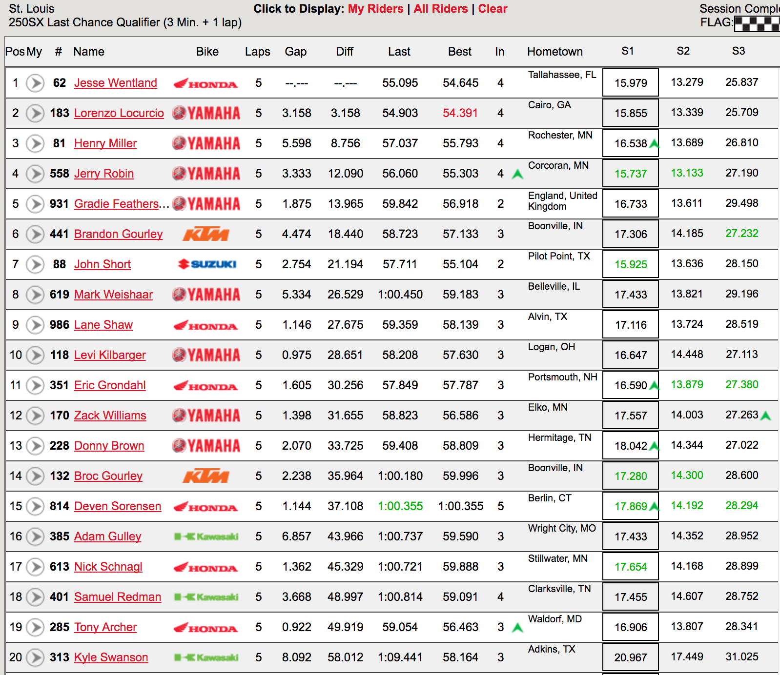Open Eric Grondahl's rider link
This screenshot has height=675, width=780.
110,385
